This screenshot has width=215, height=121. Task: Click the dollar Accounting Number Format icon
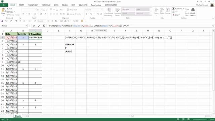[87, 14]
